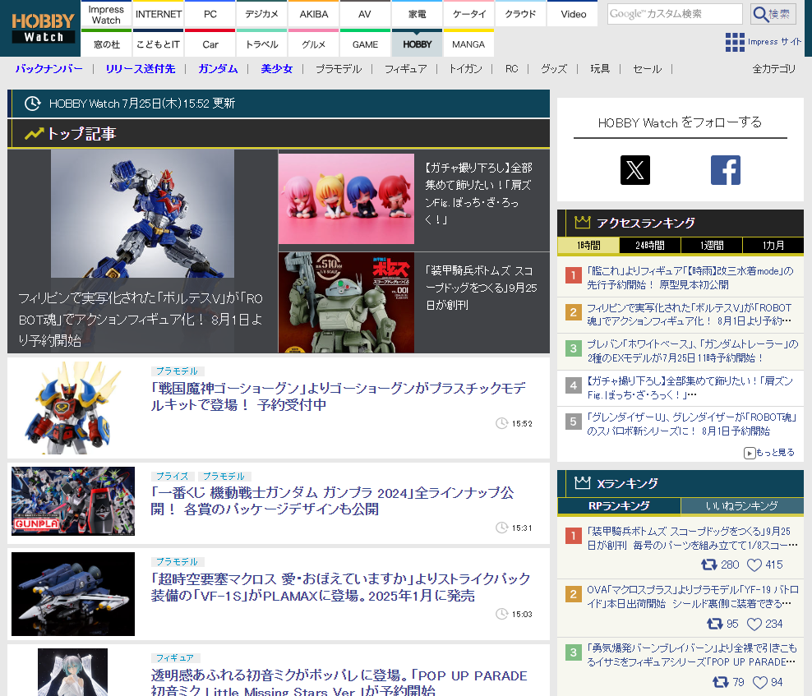Open the ケータイ site tab
The image size is (812, 696).
(x=468, y=14)
